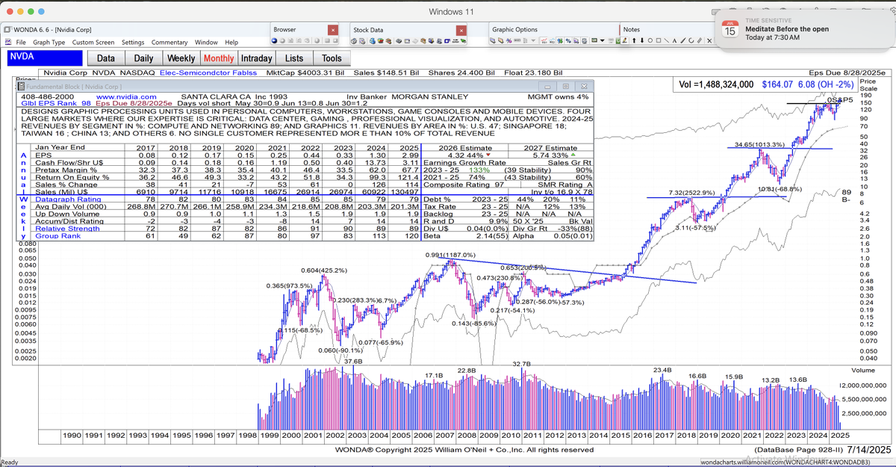Open the Lists tab

[294, 58]
